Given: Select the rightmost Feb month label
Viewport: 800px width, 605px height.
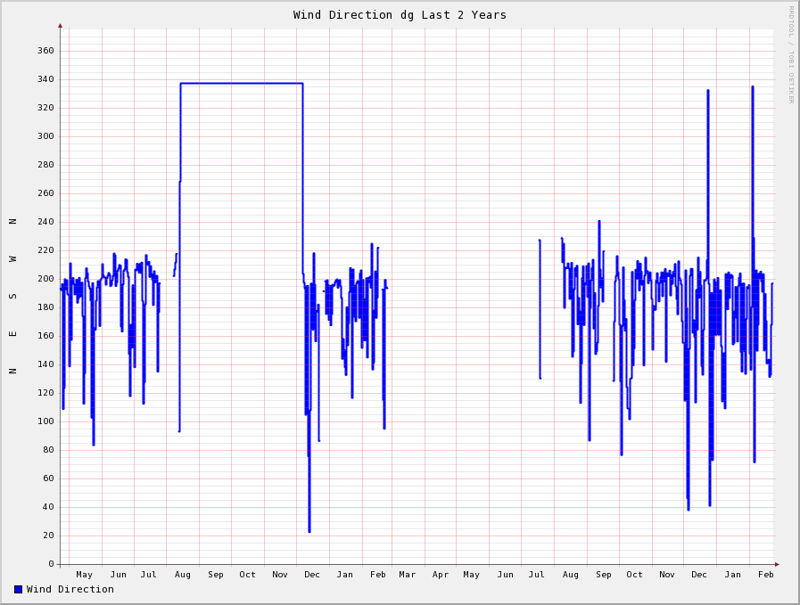Looking at the screenshot, I should coord(765,575).
